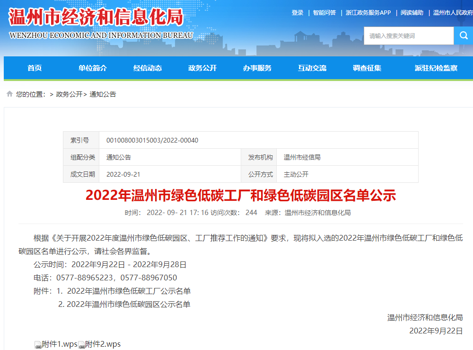Click 通知公告 in the breadcrumb
The image size is (473, 350).
(x=103, y=94)
